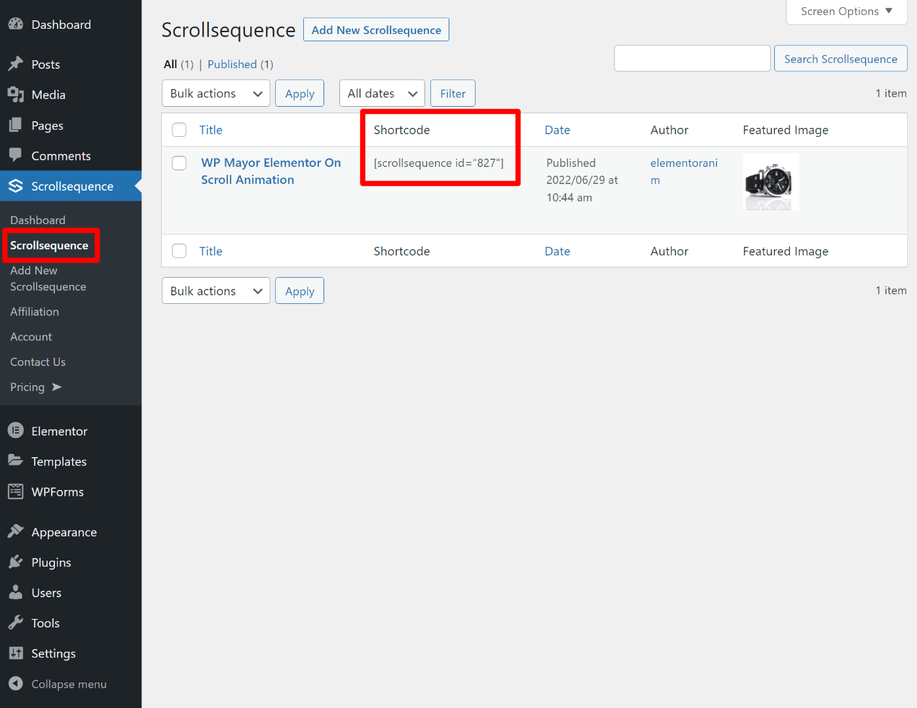Screen dimensions: 917x708
Task: Sort by Title in table footer
Action: 211,251
